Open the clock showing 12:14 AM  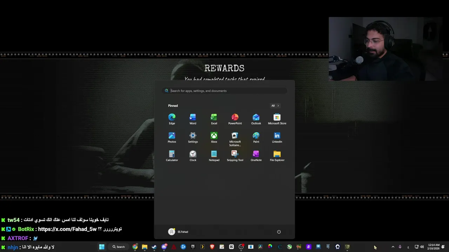[433, 247]
